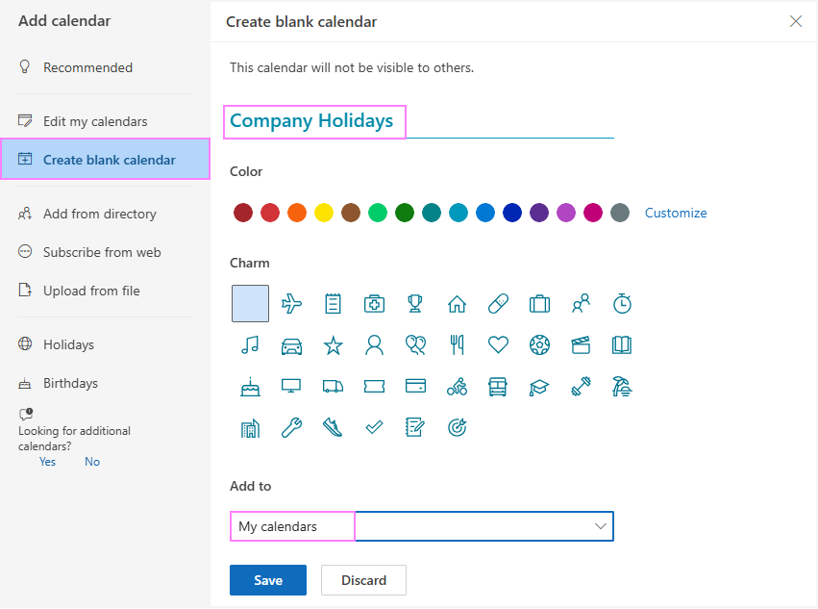This screenshot has height=609, width=818.
Task: Choose the clipboard notes charm
Action: click(x=333, y=303)
